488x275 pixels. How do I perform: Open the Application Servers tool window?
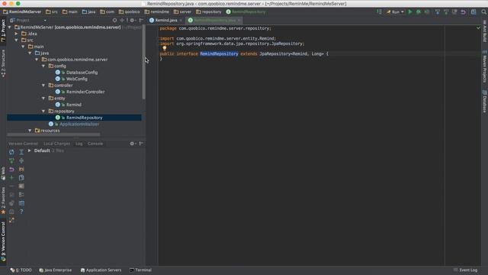[101, 270]
